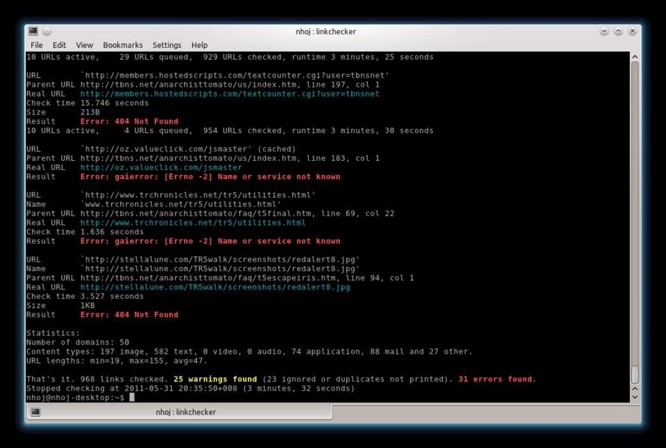This screenshot has height=448, width=666.
Task: Click the oz.valueclick.com/jsmaster Real URL link
Action: [x=161, y=167]
